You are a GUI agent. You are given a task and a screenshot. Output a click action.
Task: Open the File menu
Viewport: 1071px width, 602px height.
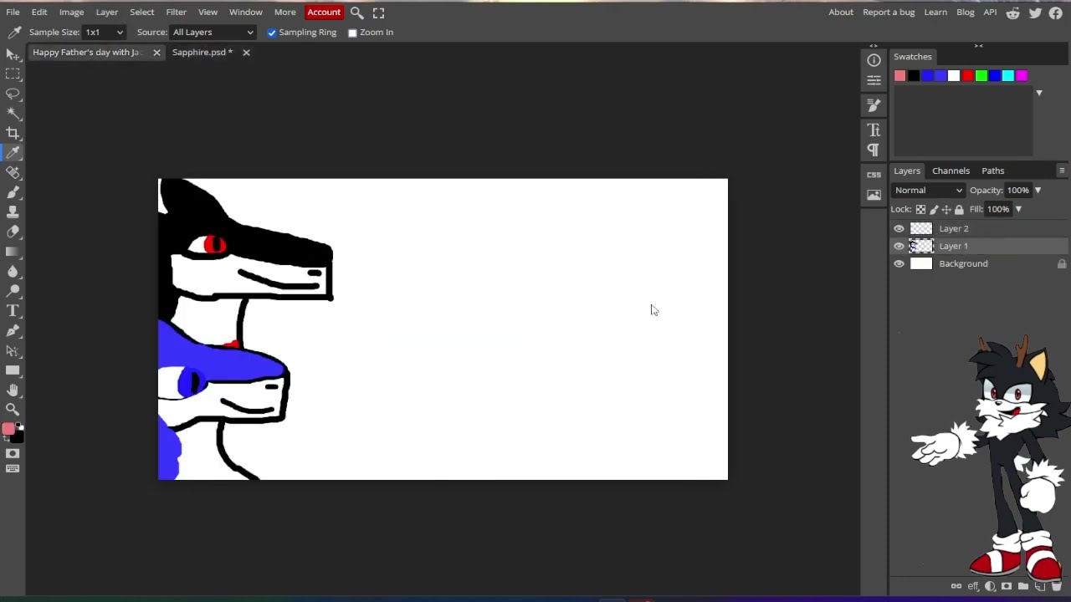pyautogui.click(x=13, y=13)
